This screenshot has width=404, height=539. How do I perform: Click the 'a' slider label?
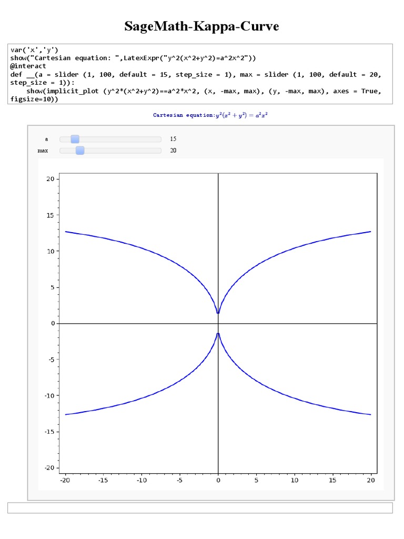point(46,139)
